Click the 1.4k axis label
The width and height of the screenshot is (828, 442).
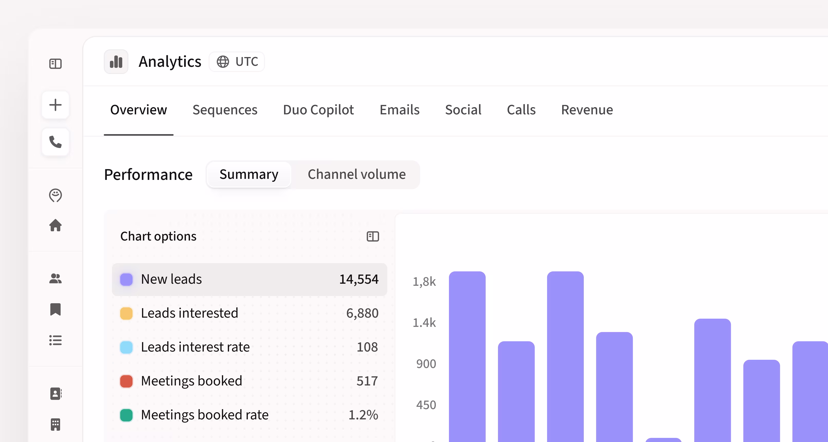(424, 323)
